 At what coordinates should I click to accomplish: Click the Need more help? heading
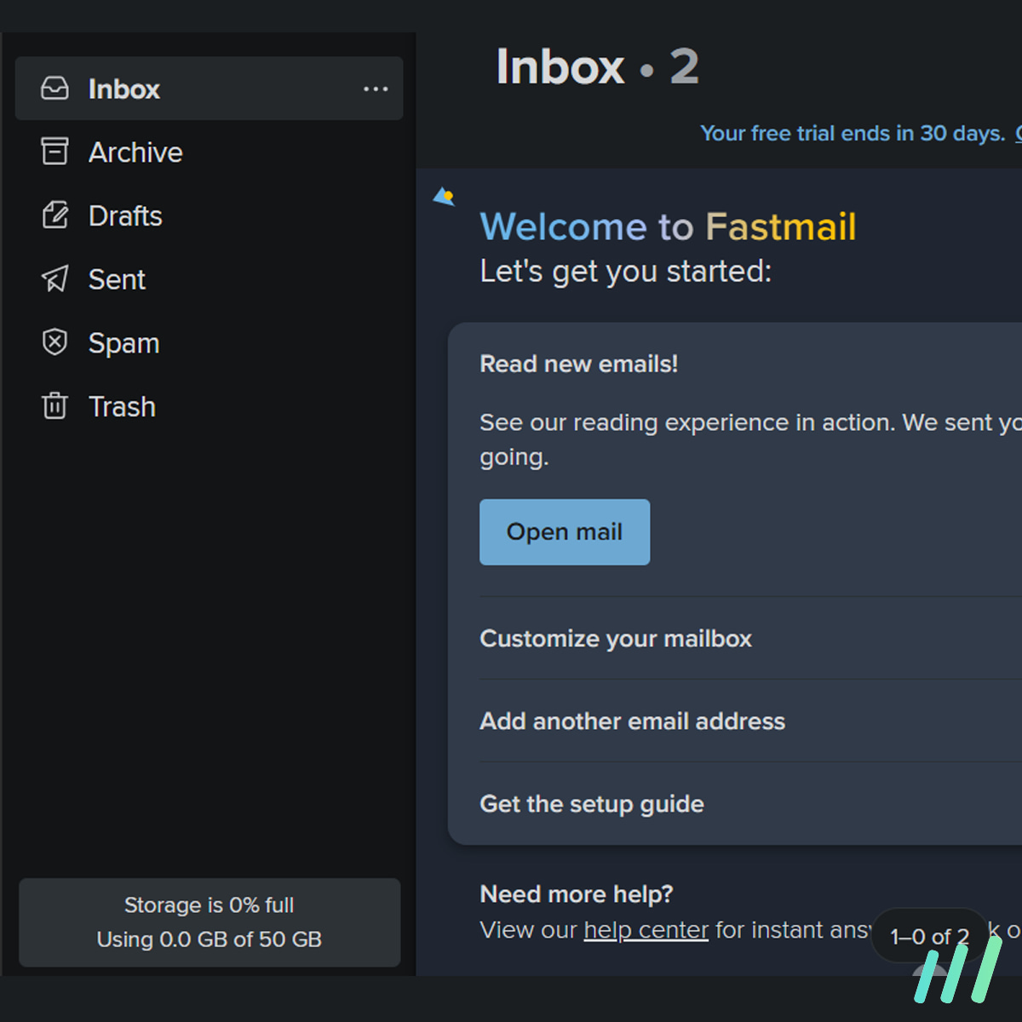(x=577, y=893)
